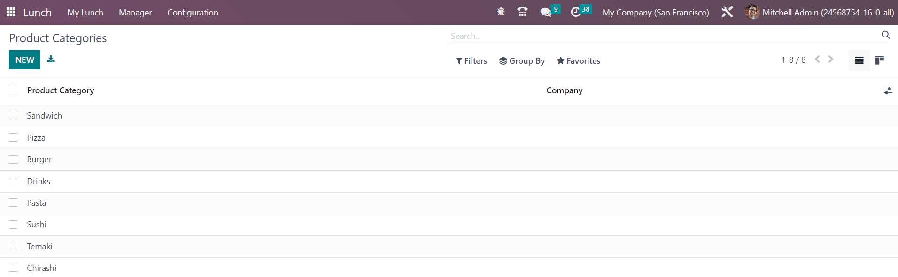This screenshot has height=277, width=898.
Task: Tick the Sandwich row checkbox
Action: [x=13, y=116]
